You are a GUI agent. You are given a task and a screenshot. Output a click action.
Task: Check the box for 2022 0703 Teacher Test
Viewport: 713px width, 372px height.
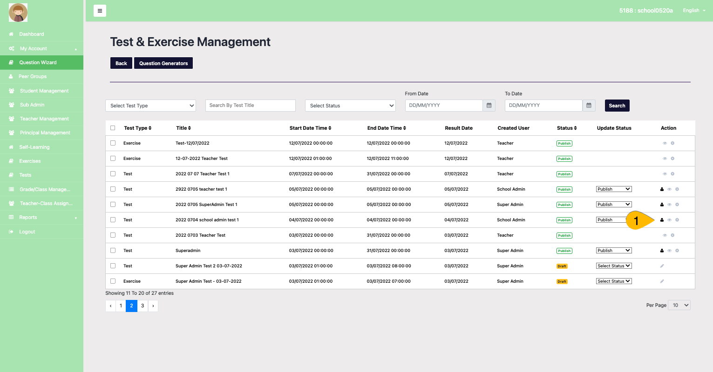[113, 235]
